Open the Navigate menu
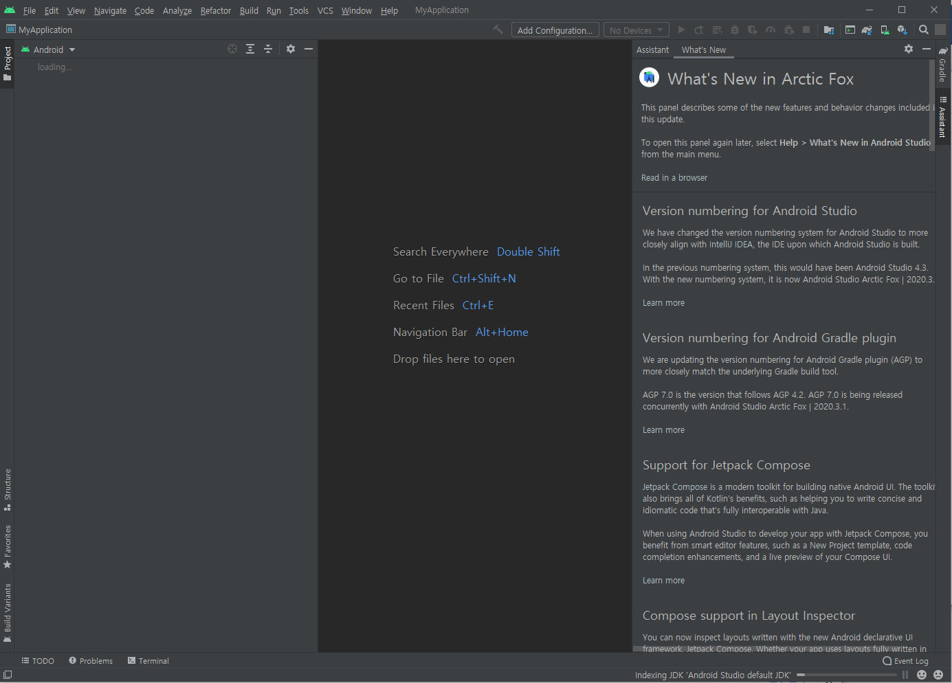 [x=110, y=10]
